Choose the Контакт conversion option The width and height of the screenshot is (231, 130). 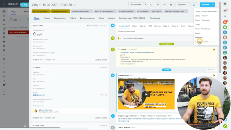coord(198,33)
